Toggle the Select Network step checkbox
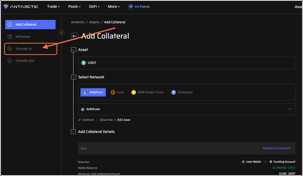The image size is (303, 176). 73,77
